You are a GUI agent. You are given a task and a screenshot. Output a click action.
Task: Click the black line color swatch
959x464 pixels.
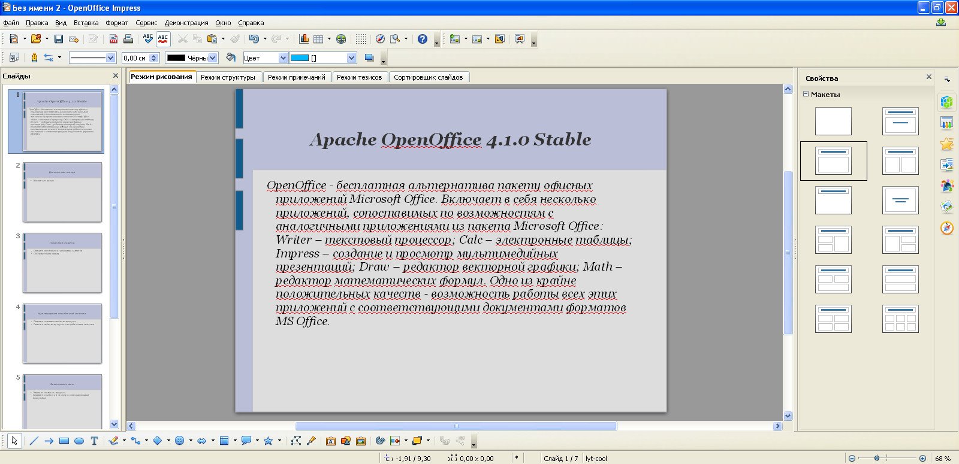click(x=176, y=58)
